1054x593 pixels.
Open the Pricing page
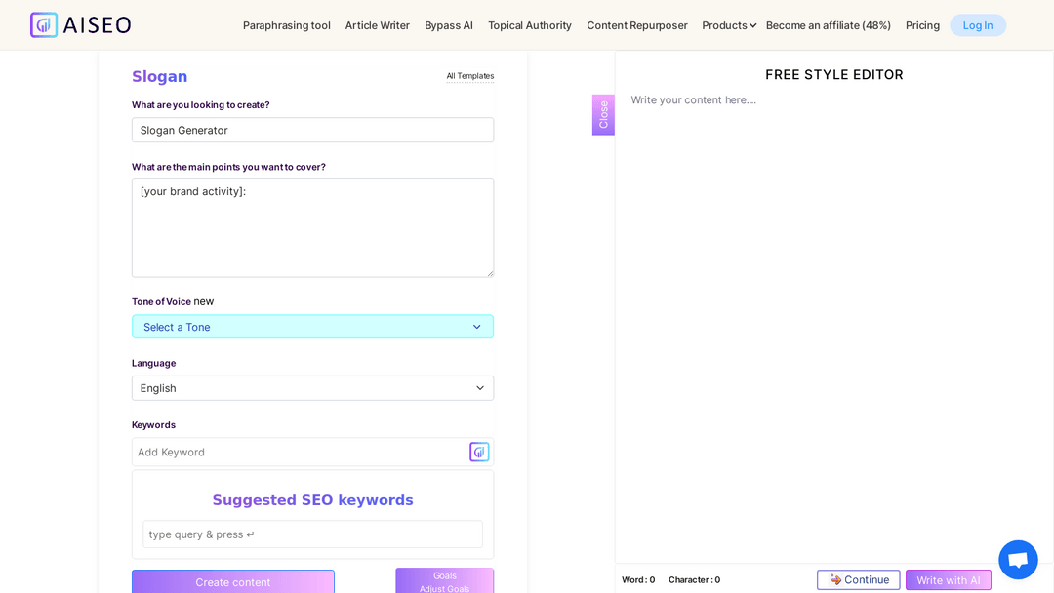pyautogui.click(x=921, y=25)
